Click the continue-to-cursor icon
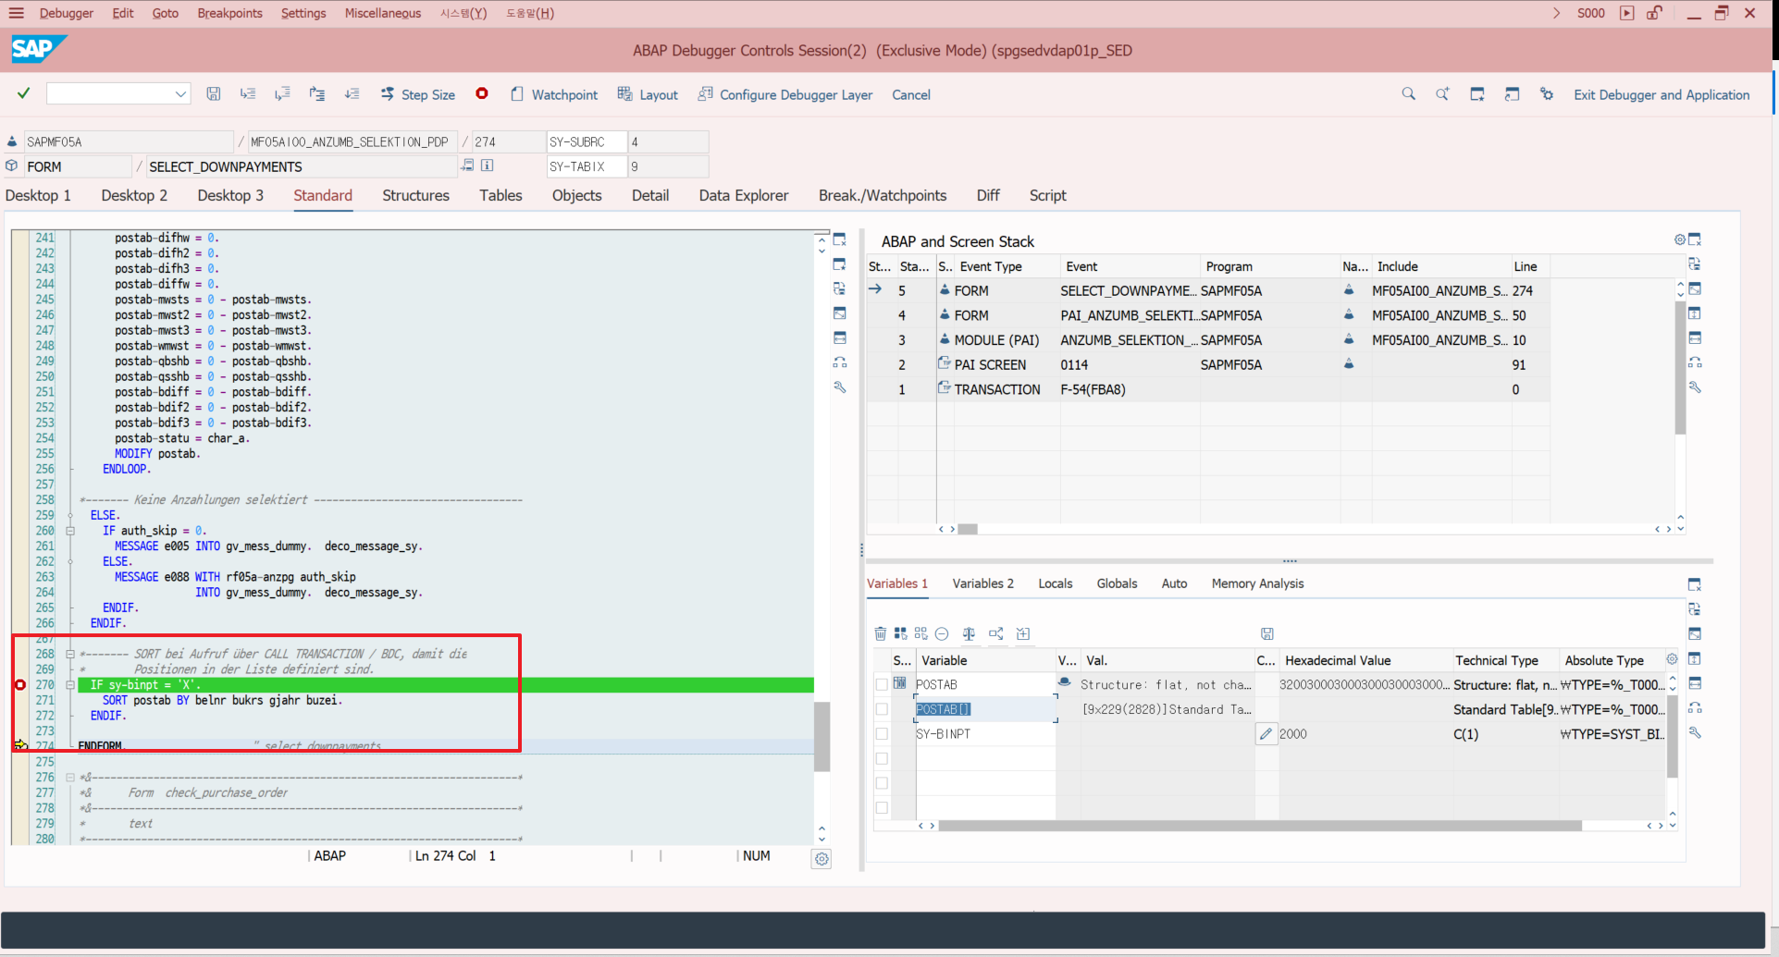This screenshot has width=1779, height=957. tap(352, 93)
